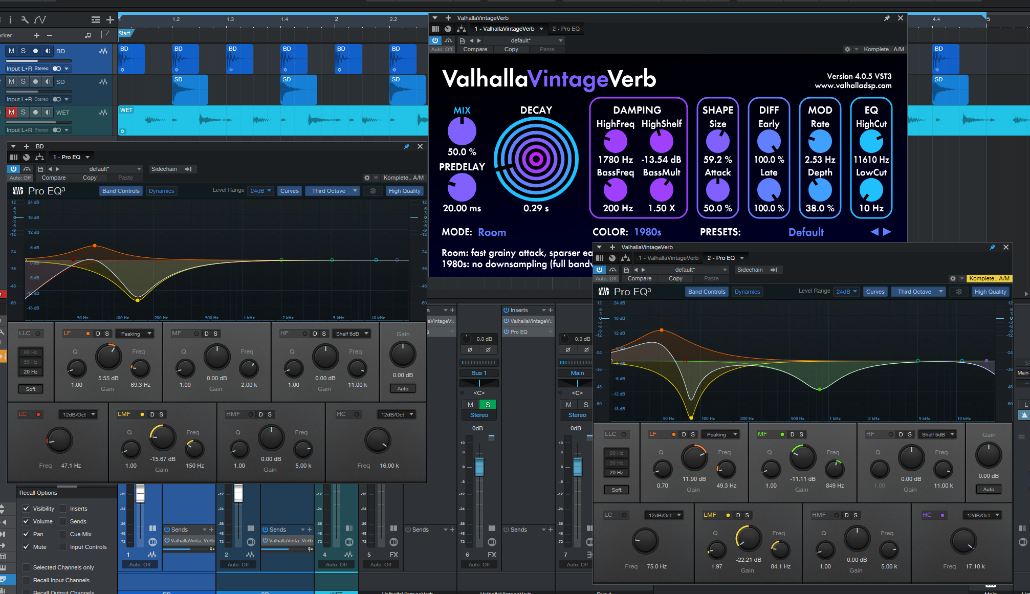Mute the BD track
The width and height of the screenshot is (1030, 594).
pyautogui.click(x=11, y=51)
